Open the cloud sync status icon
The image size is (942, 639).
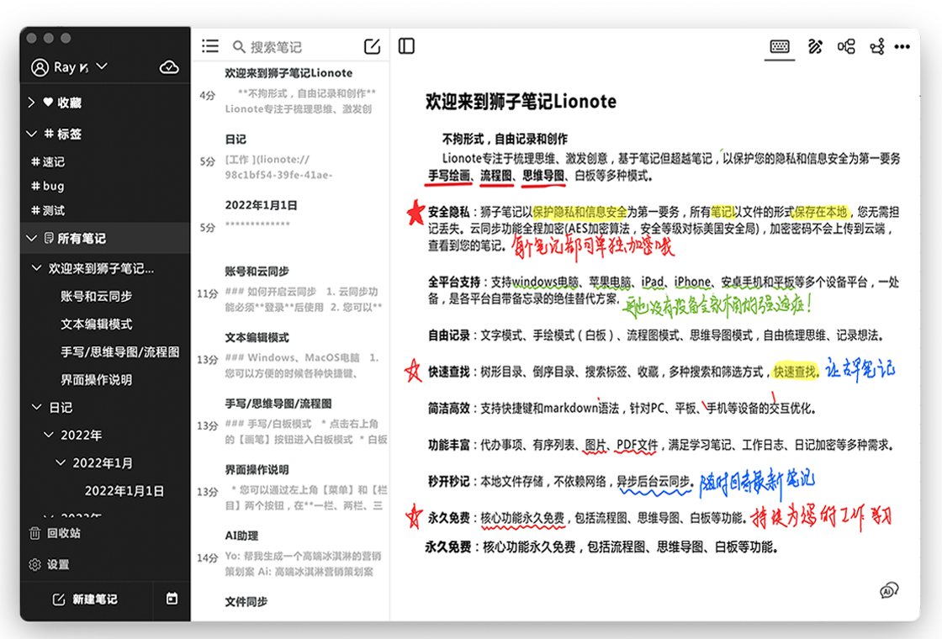169,67
